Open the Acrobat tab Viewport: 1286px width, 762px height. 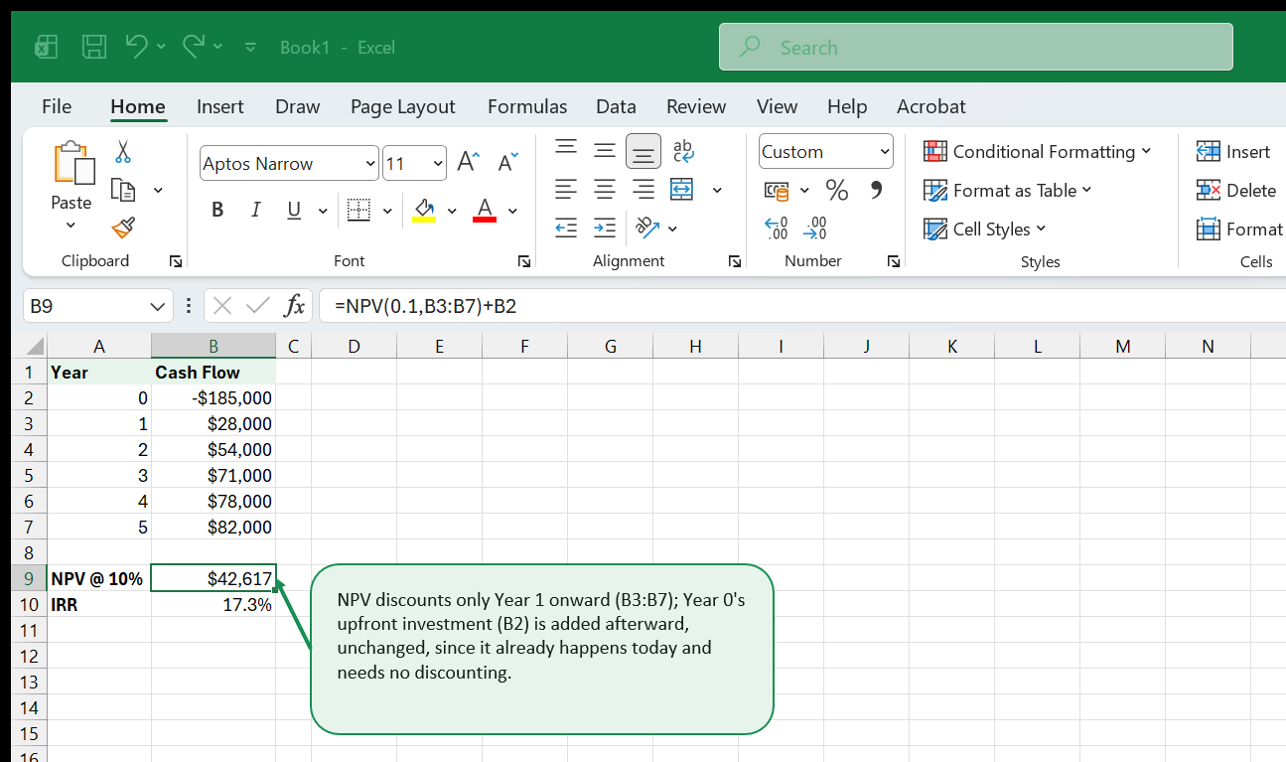930,106
